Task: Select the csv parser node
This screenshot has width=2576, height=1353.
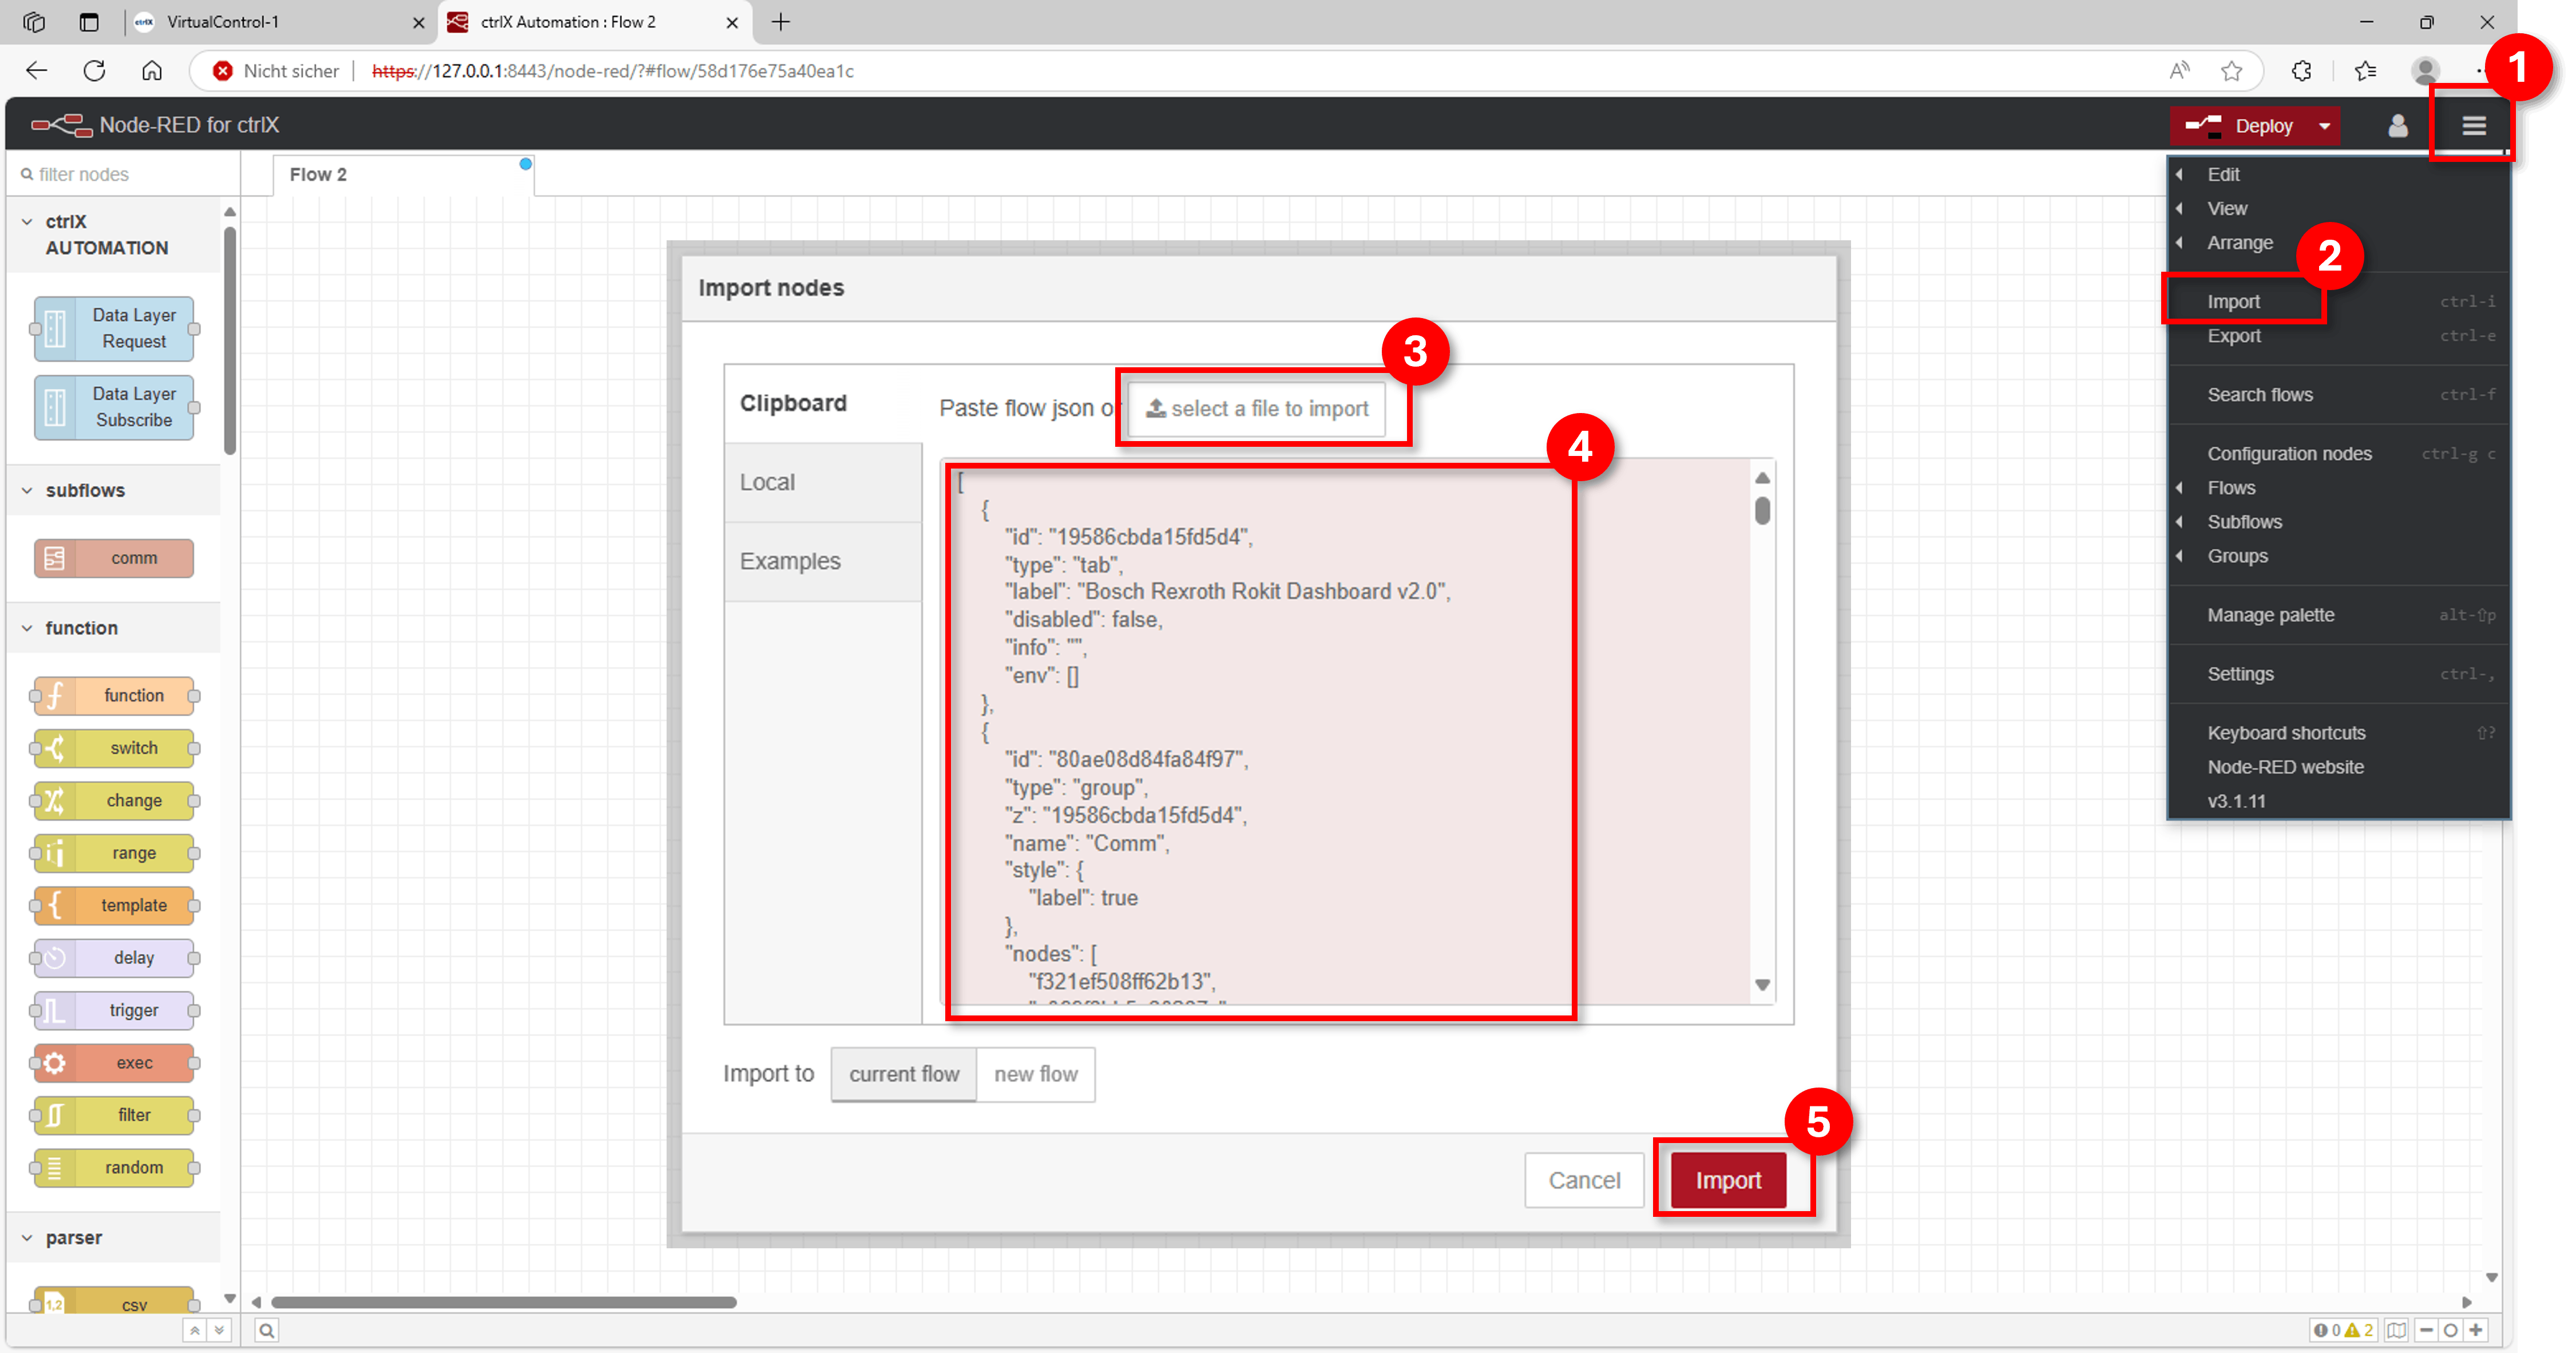Action: pyautogui.click(x=114, y=1302)
